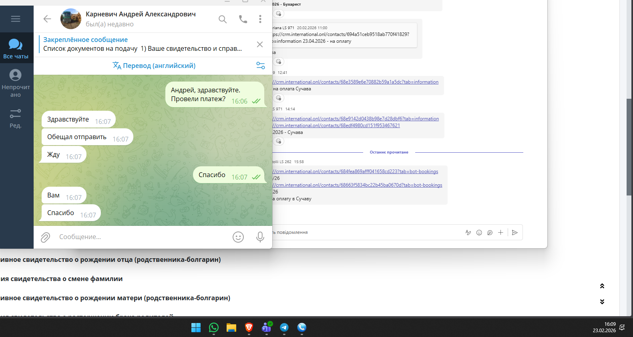Open Telegram from the taskbar

284,328
